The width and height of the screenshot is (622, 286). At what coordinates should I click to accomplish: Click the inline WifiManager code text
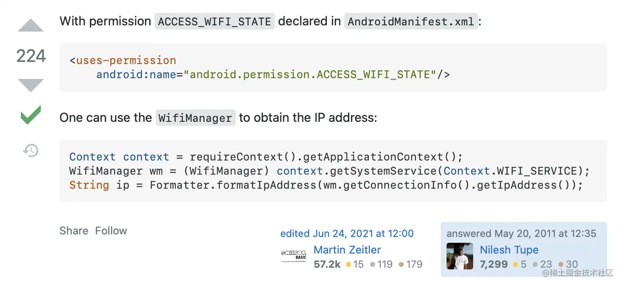195,118
